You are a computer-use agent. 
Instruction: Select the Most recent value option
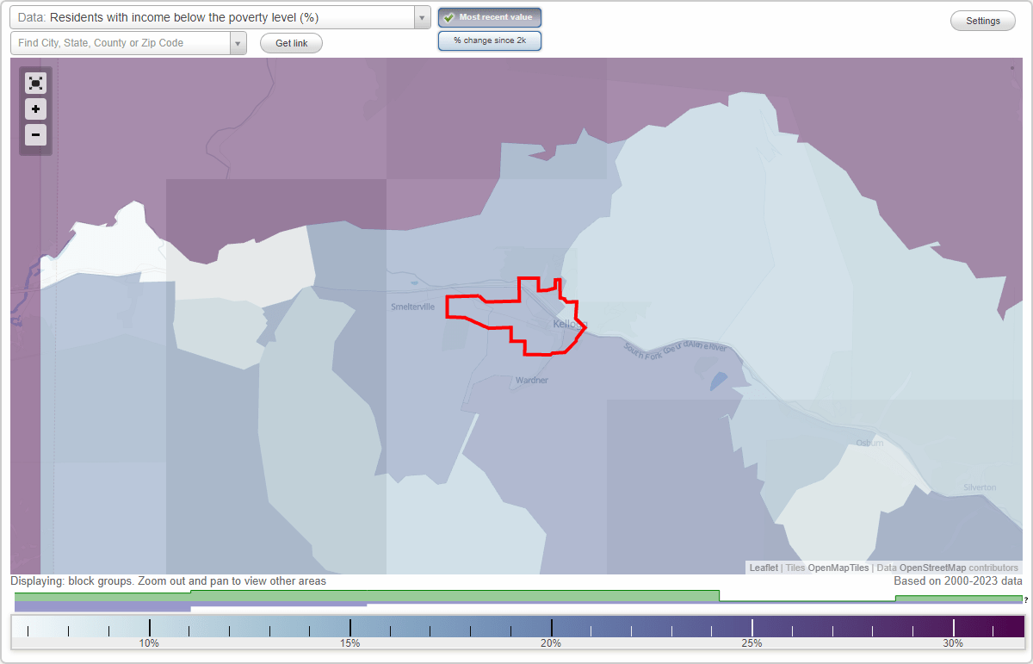(490, 17)
